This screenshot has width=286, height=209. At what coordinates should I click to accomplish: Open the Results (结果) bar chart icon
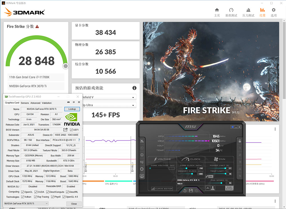[x=262, y=10]
